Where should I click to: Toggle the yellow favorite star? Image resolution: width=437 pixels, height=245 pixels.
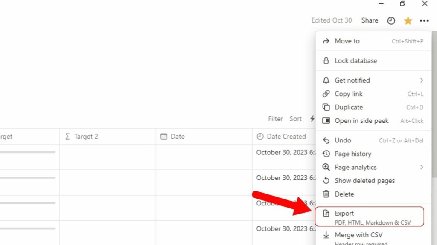coord(408,20)
